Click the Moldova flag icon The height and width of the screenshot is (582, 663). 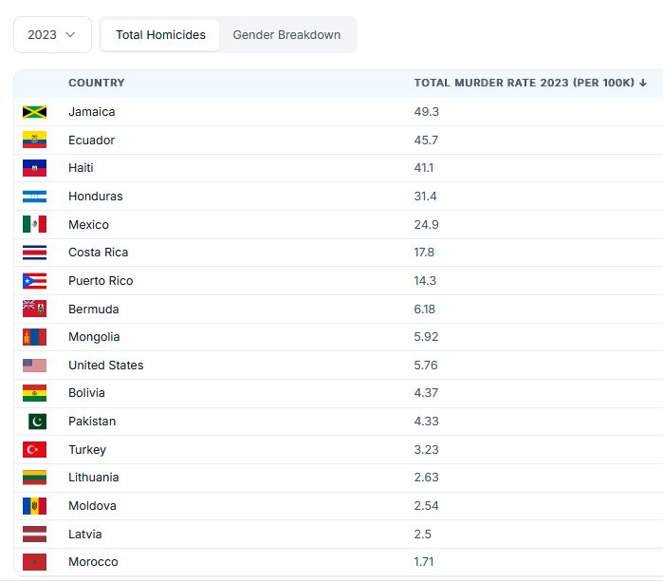[35, 506]
